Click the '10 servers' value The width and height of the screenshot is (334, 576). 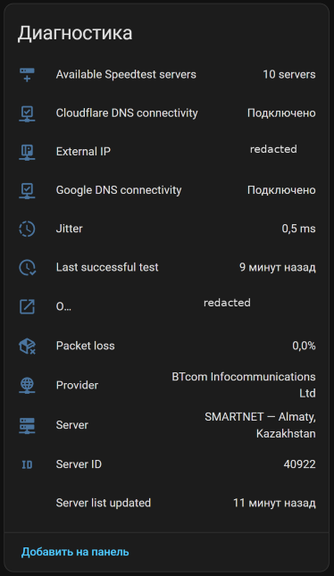289,75
